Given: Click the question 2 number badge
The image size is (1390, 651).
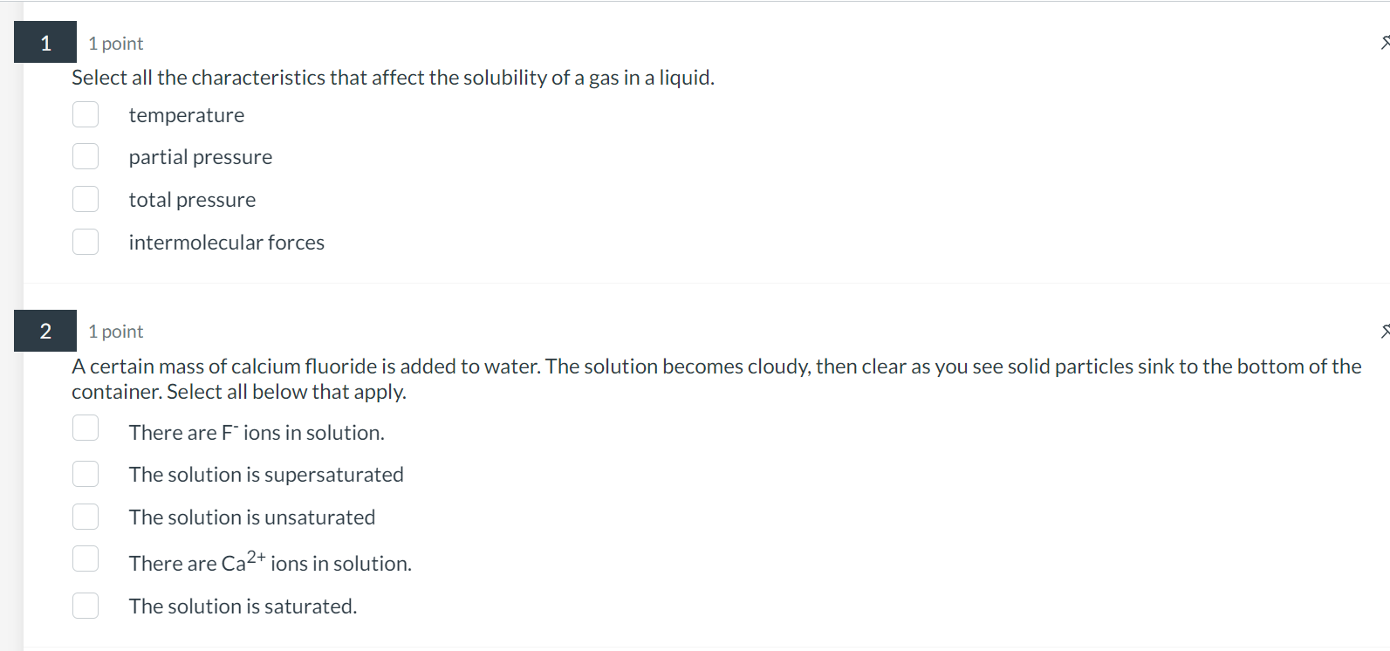Looking at the screenshot, I should click(45, 330).
